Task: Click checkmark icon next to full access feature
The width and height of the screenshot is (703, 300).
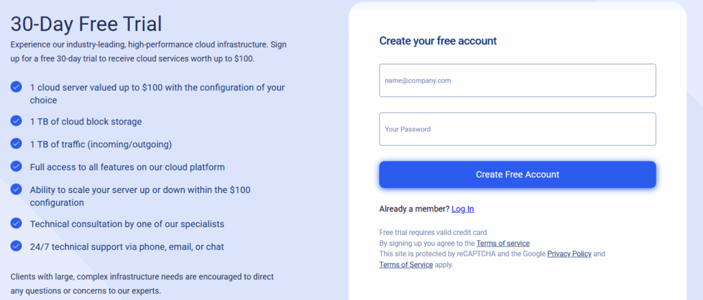Action: click(x=16, y=166)
